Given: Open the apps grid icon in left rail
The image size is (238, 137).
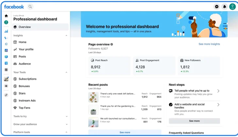Looking at the screenshot, I should click(6, 70).
